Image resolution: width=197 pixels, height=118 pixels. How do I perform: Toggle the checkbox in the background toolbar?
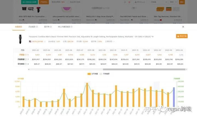tap(68, 2)
